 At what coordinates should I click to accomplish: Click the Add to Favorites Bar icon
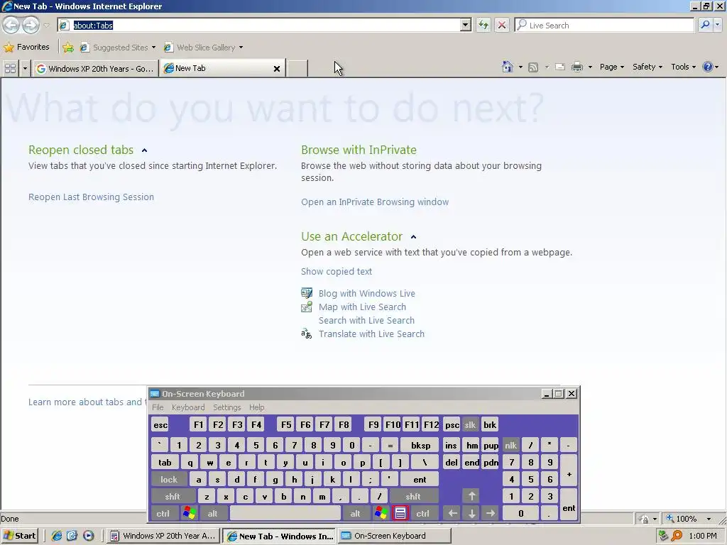point(68,48)
